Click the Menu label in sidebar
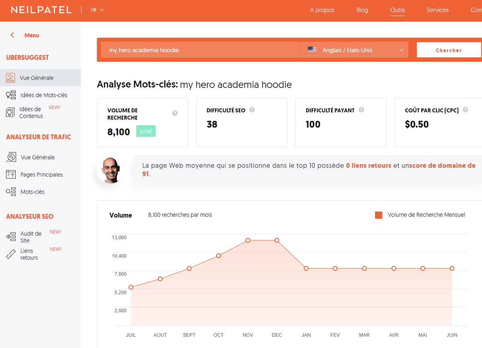 pyautogui.click(x=32, y=35)
